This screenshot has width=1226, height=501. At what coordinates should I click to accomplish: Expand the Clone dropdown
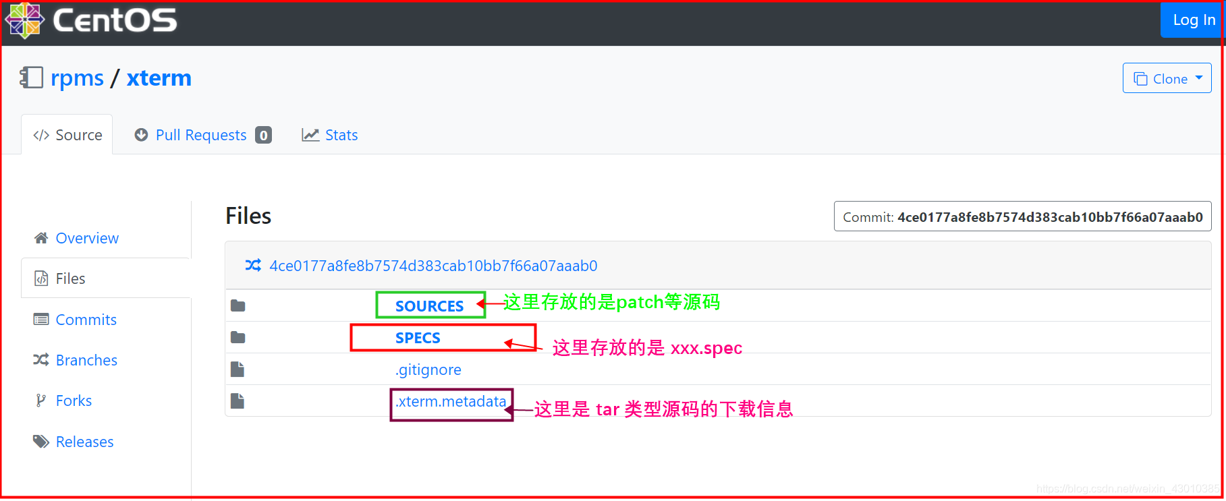[1167, 78]
